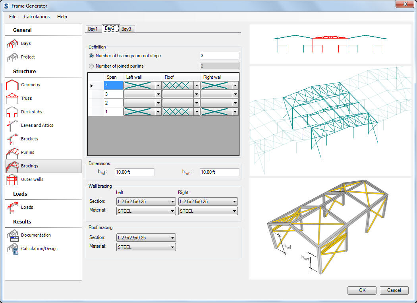Open Roof bracing dropdown for span 1
This screenshot has width=417, height=303.
coord(197,112)
